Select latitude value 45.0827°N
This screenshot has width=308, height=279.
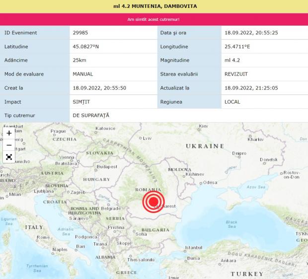click(85, 47)
